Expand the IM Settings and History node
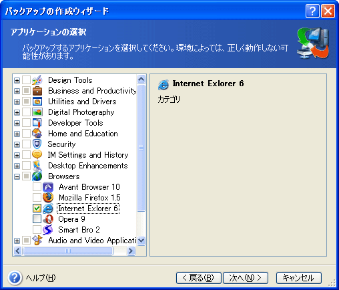 click(x=17, y=155)
